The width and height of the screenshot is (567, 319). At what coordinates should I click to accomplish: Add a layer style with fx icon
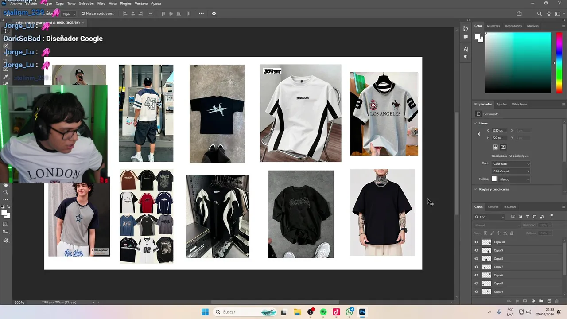pyautogui.click(x=517, y=301)
